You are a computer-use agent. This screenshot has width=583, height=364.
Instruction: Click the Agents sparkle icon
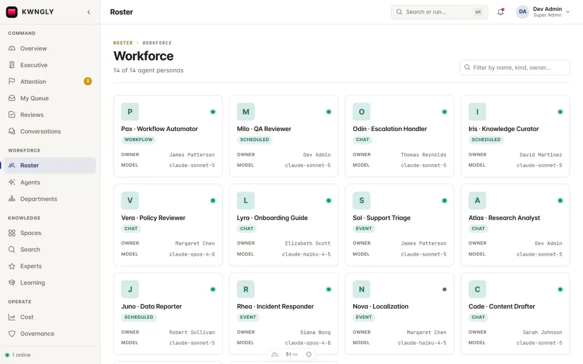tap(12, 182)
